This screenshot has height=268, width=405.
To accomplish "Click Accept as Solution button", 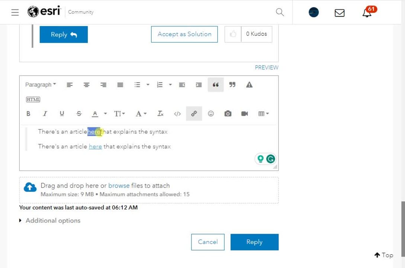I will coord(184,34).
